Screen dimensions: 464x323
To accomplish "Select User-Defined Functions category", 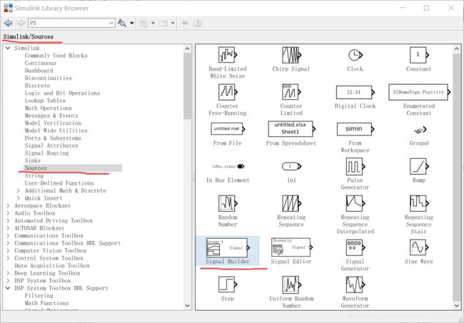I will (x=59, y=183).
